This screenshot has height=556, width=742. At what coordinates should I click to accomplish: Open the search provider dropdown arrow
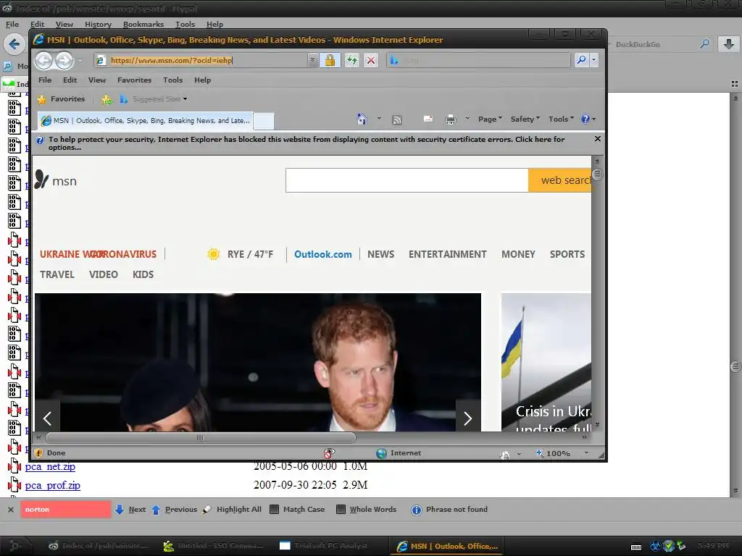(594, 60)
